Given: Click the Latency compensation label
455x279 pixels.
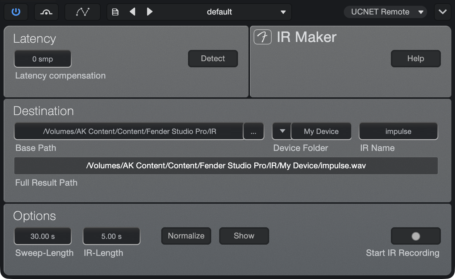Looking at the screenshot, I should [60, 76].
